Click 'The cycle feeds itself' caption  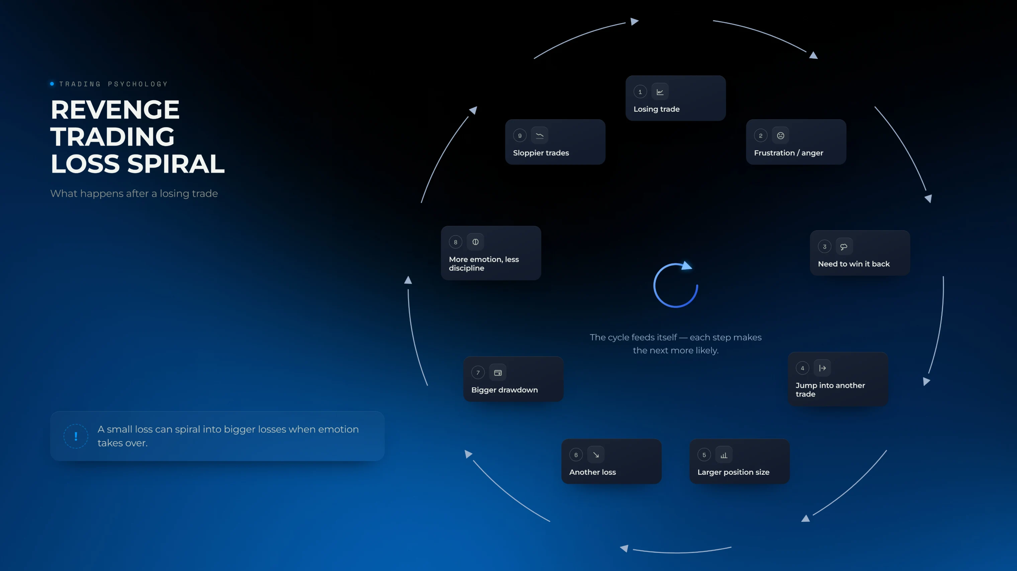(x=675, y=344)
